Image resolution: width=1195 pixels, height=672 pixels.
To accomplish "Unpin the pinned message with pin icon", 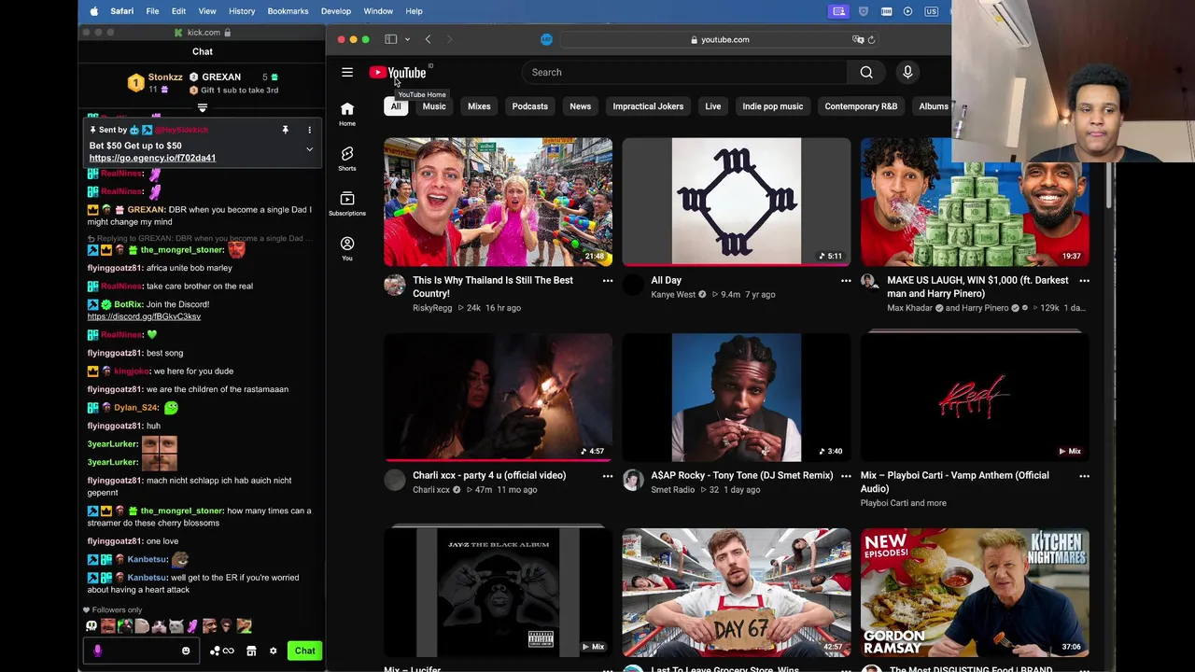I will point(286,130).
